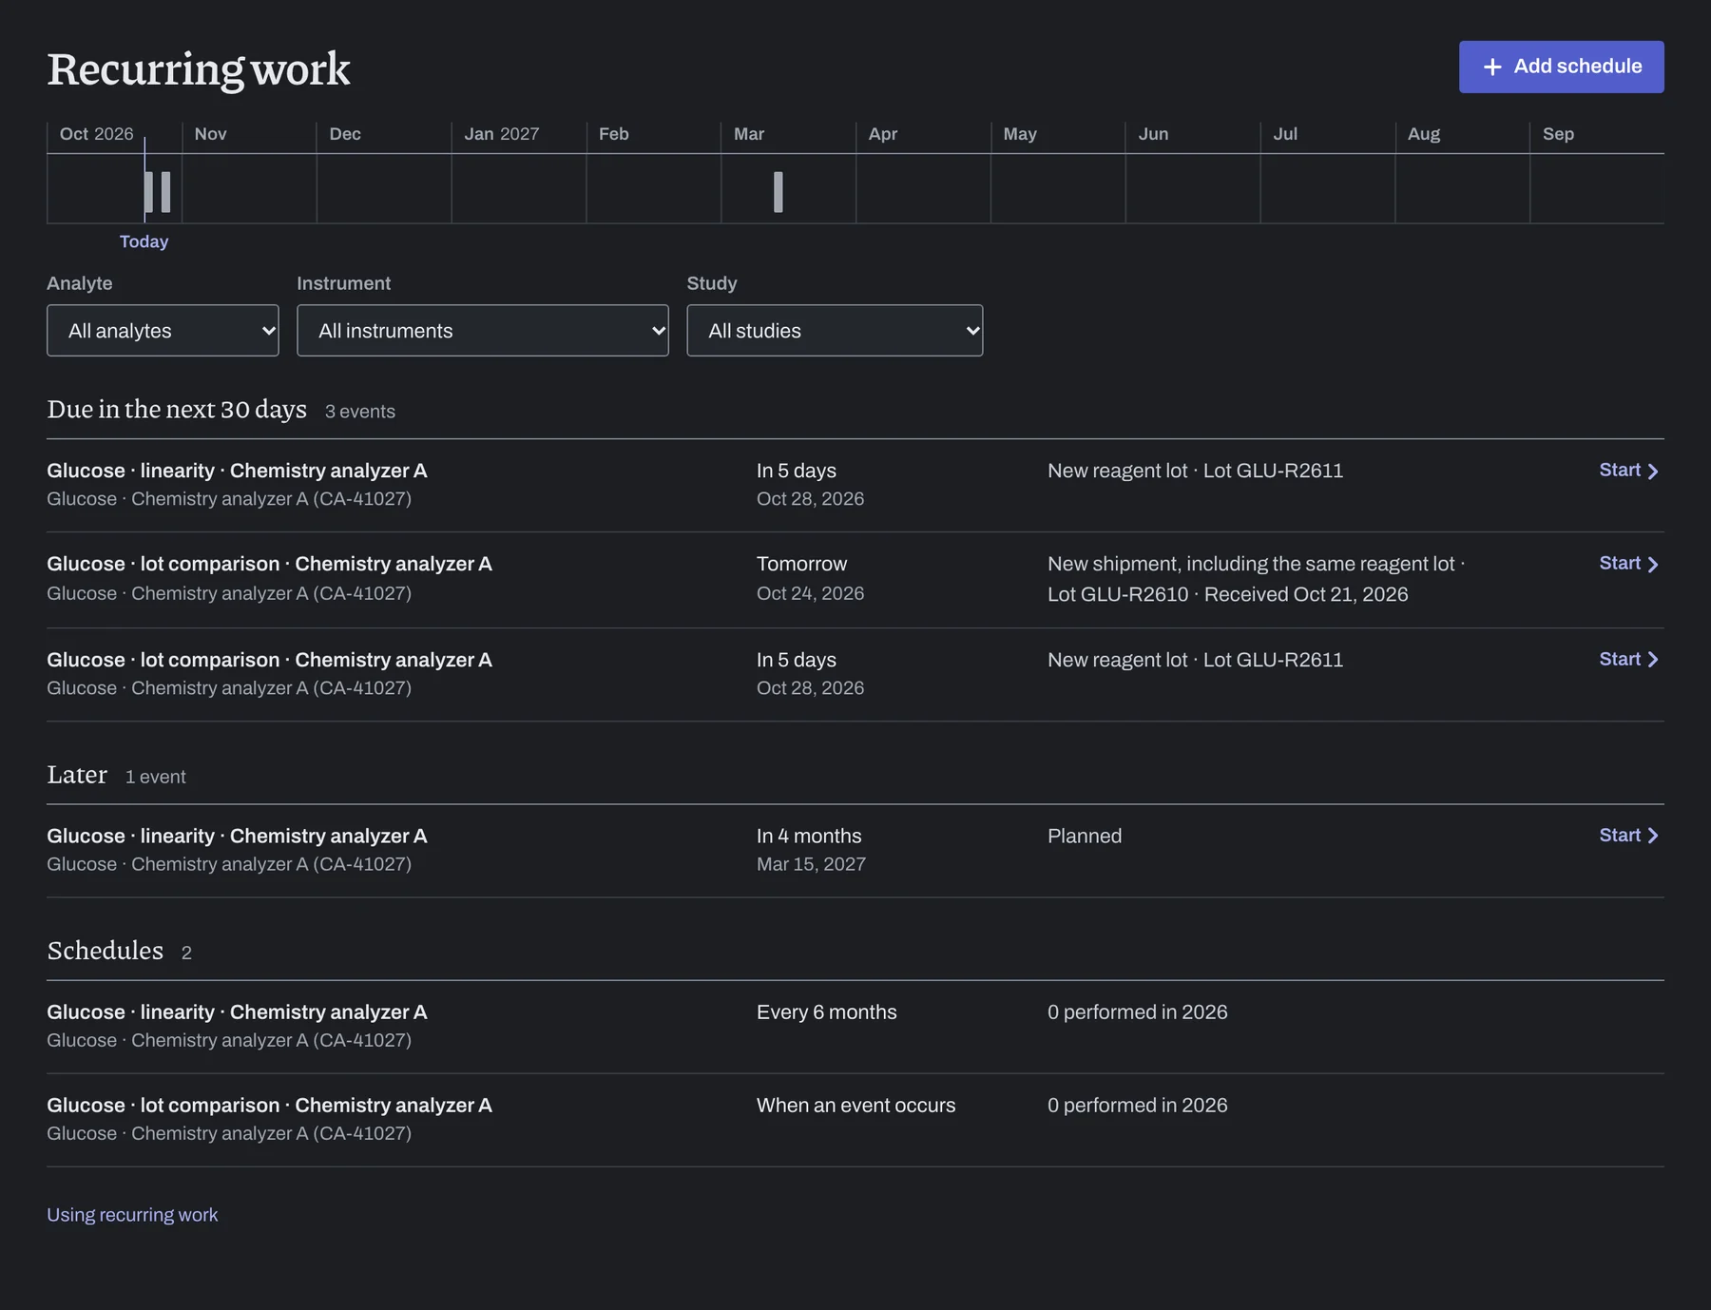This screenshot has height=1310, width=1711.
Task: Start the lot comparison due Oct 28
Action: 1628,660
